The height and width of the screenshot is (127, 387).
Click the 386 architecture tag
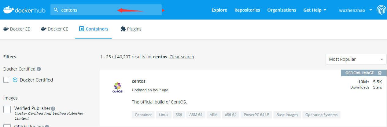tap(179, 115)
